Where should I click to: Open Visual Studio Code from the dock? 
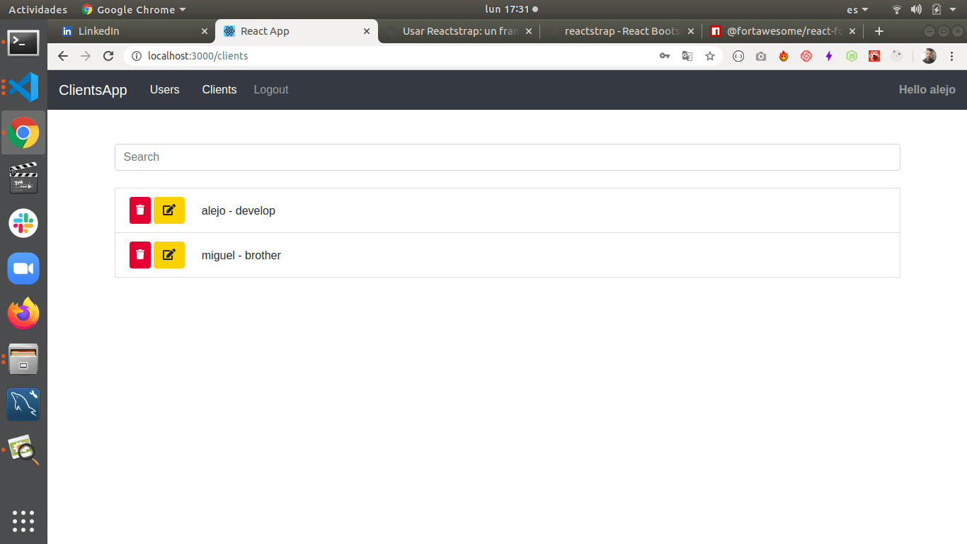23,87
